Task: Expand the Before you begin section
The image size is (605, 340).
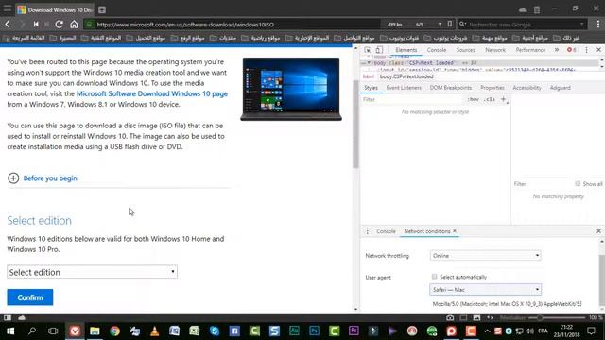Action: 13,178
